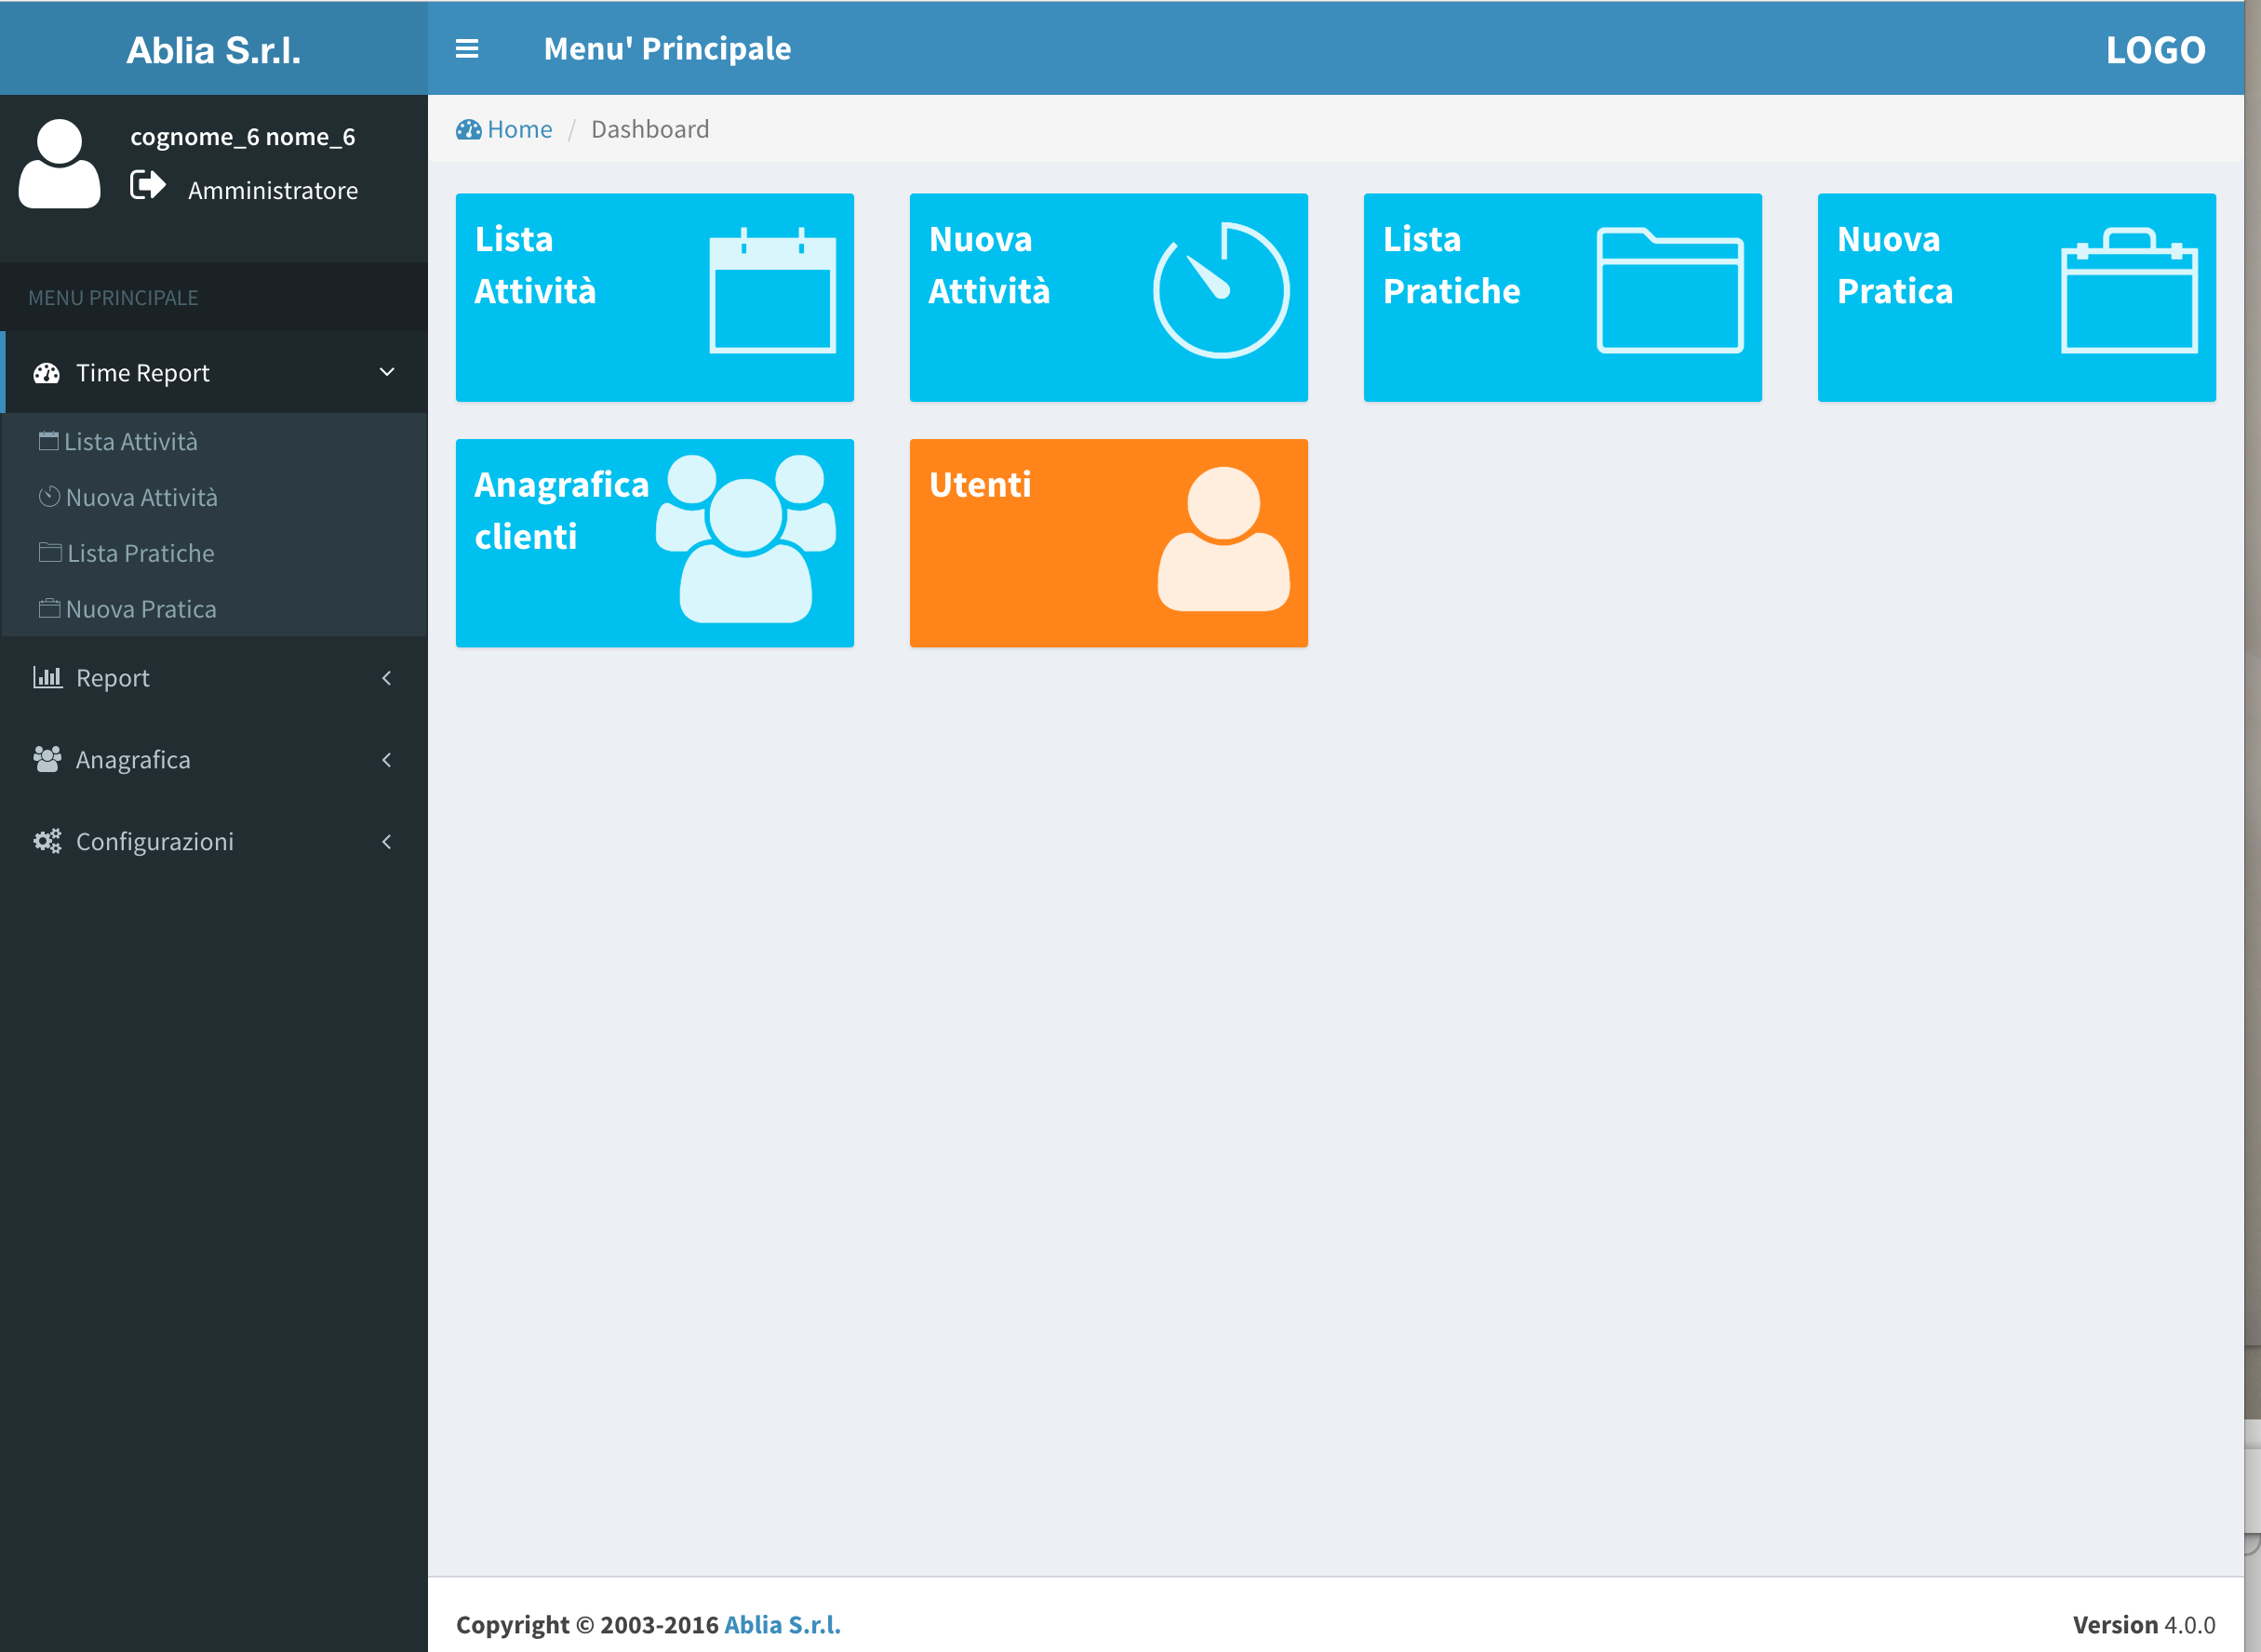The width and height of the screenshot is (2261, 1652).
Task: Click the user icon in orange Utenti tile
Action: tap(1222, 539)
